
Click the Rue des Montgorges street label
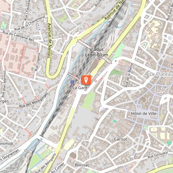point(34,101)
